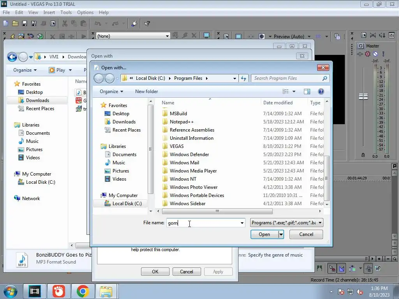This screenshot has height=299, width=399.
Task: Open the File menu in VEGAS
Action: pyautogui.click(x=6, y=12)
